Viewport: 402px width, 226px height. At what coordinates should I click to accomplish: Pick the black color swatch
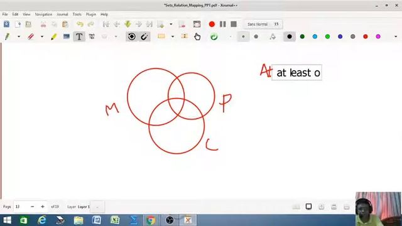pyautogui.click(x=290, y=36)
